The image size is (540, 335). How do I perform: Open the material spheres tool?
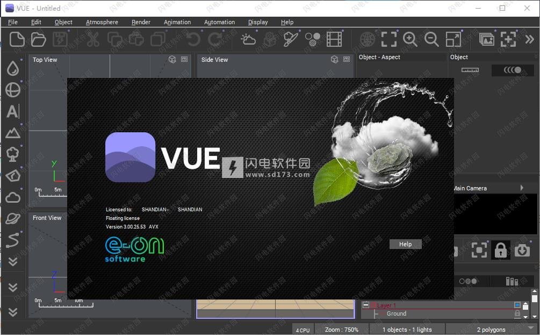[x=312, y=39]
